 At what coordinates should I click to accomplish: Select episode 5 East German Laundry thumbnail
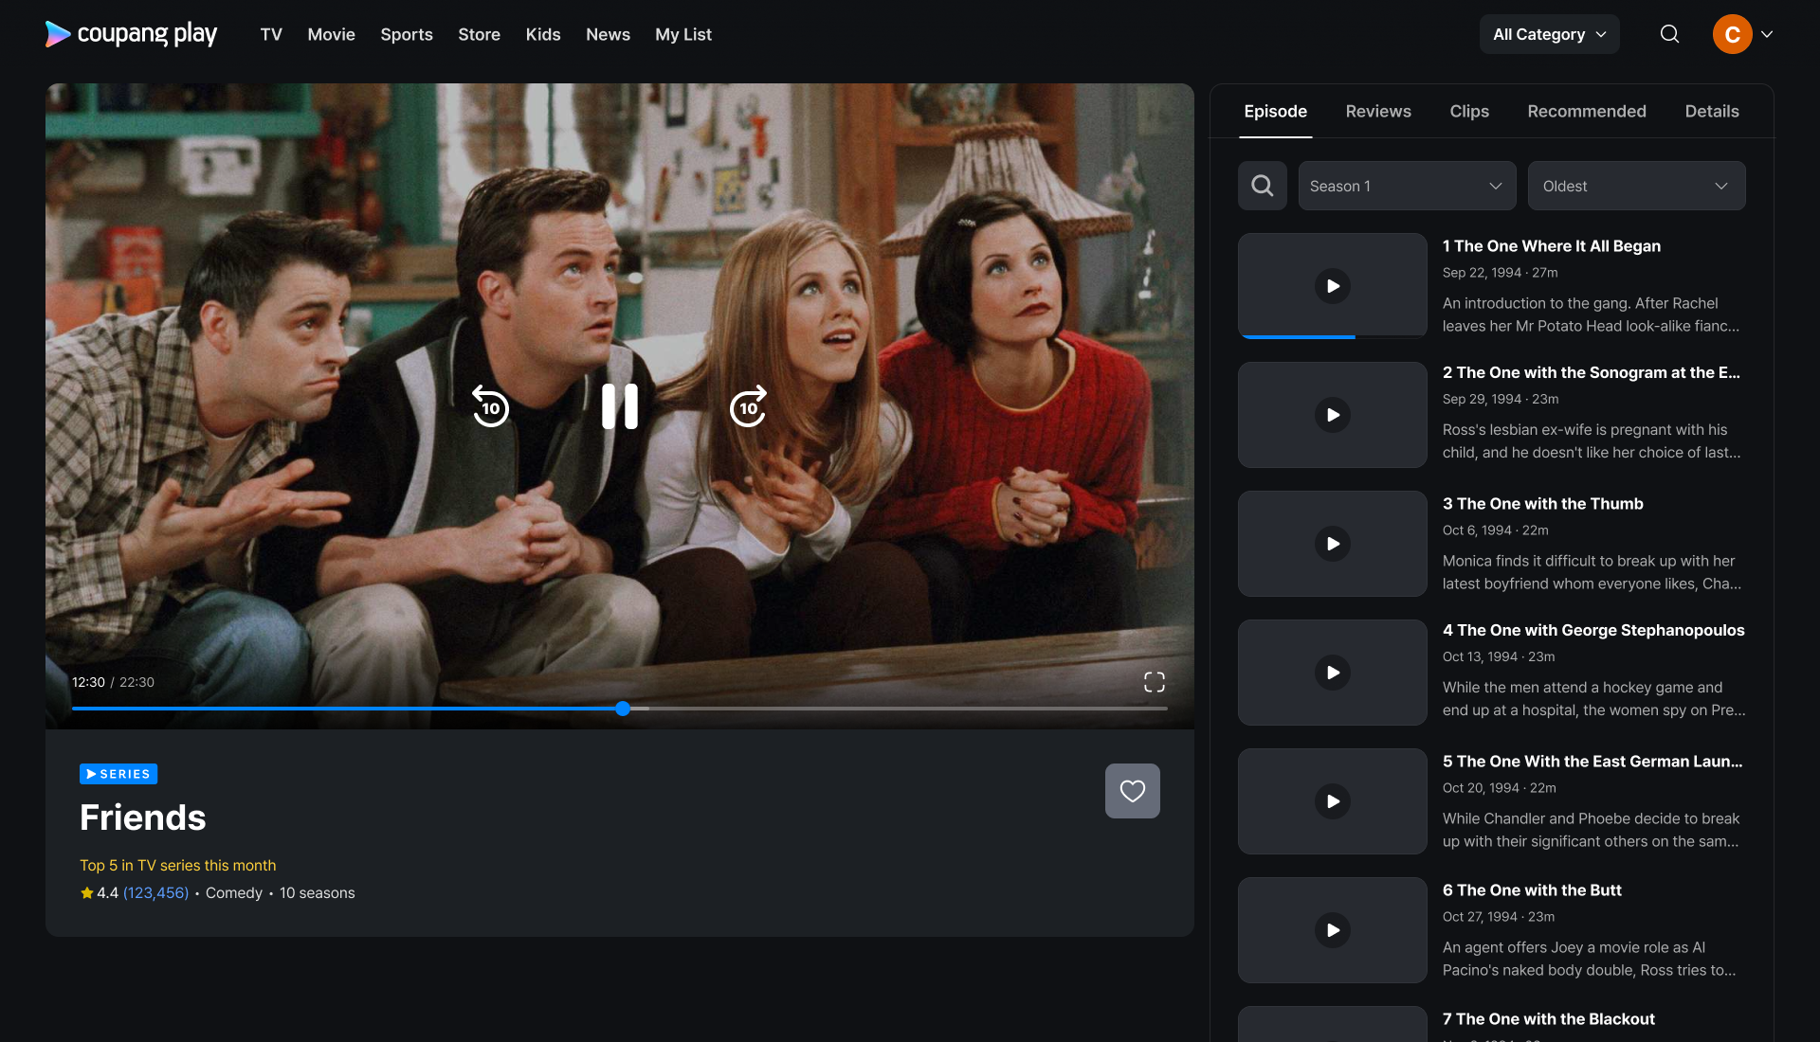(x=1332, y=801)
